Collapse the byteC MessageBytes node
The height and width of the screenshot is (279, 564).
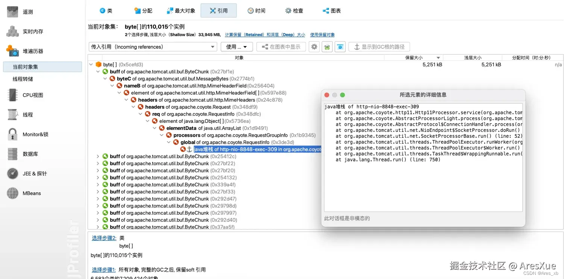pyautogui.click(x=105, y=79)
